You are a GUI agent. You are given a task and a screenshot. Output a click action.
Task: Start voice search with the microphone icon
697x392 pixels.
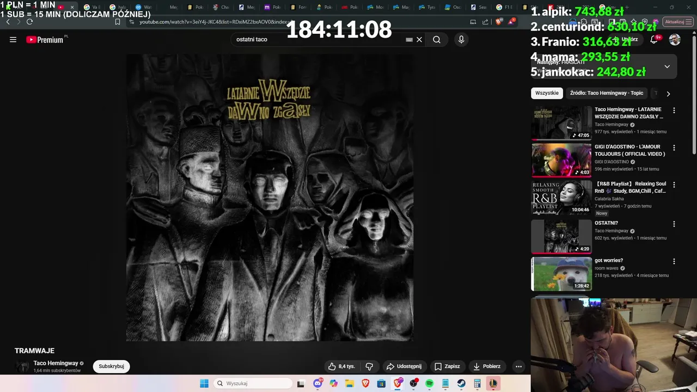point(461,39)
